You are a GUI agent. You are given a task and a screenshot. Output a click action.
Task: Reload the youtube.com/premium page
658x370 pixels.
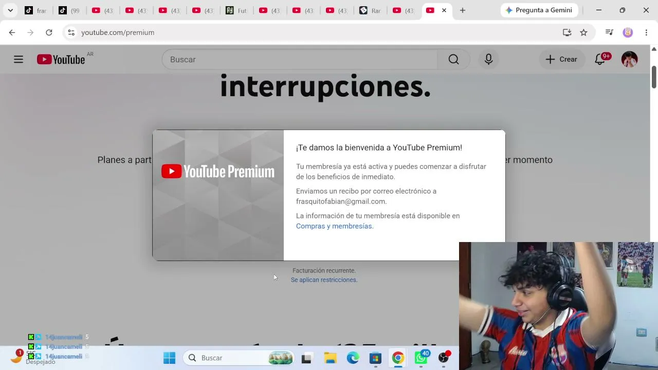49,32
